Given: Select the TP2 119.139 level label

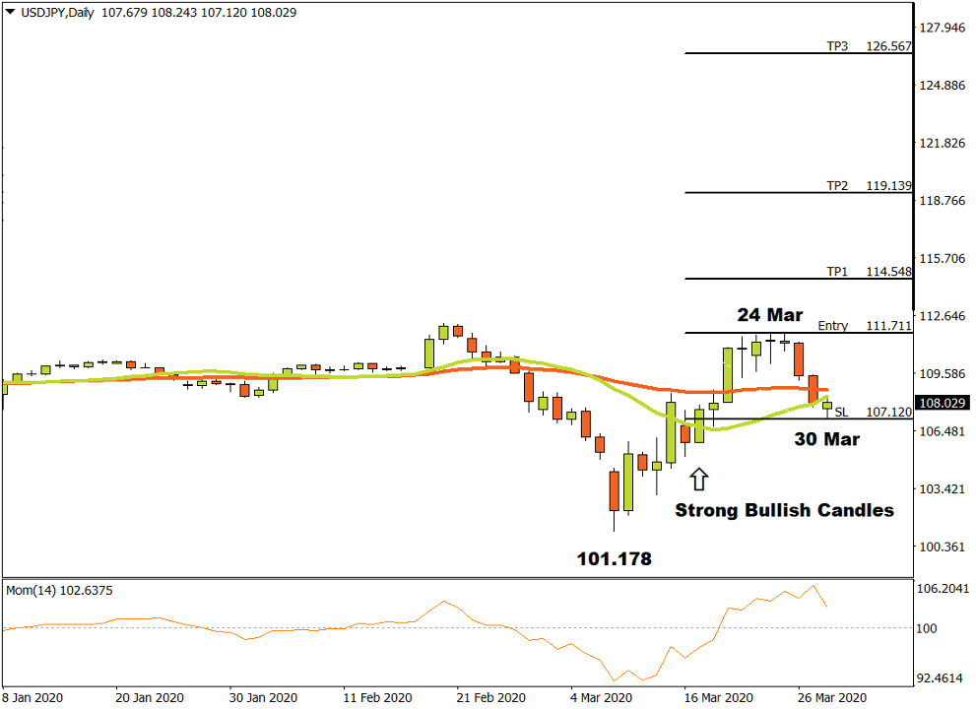Looking at the screenshot, I should point(869,185).
